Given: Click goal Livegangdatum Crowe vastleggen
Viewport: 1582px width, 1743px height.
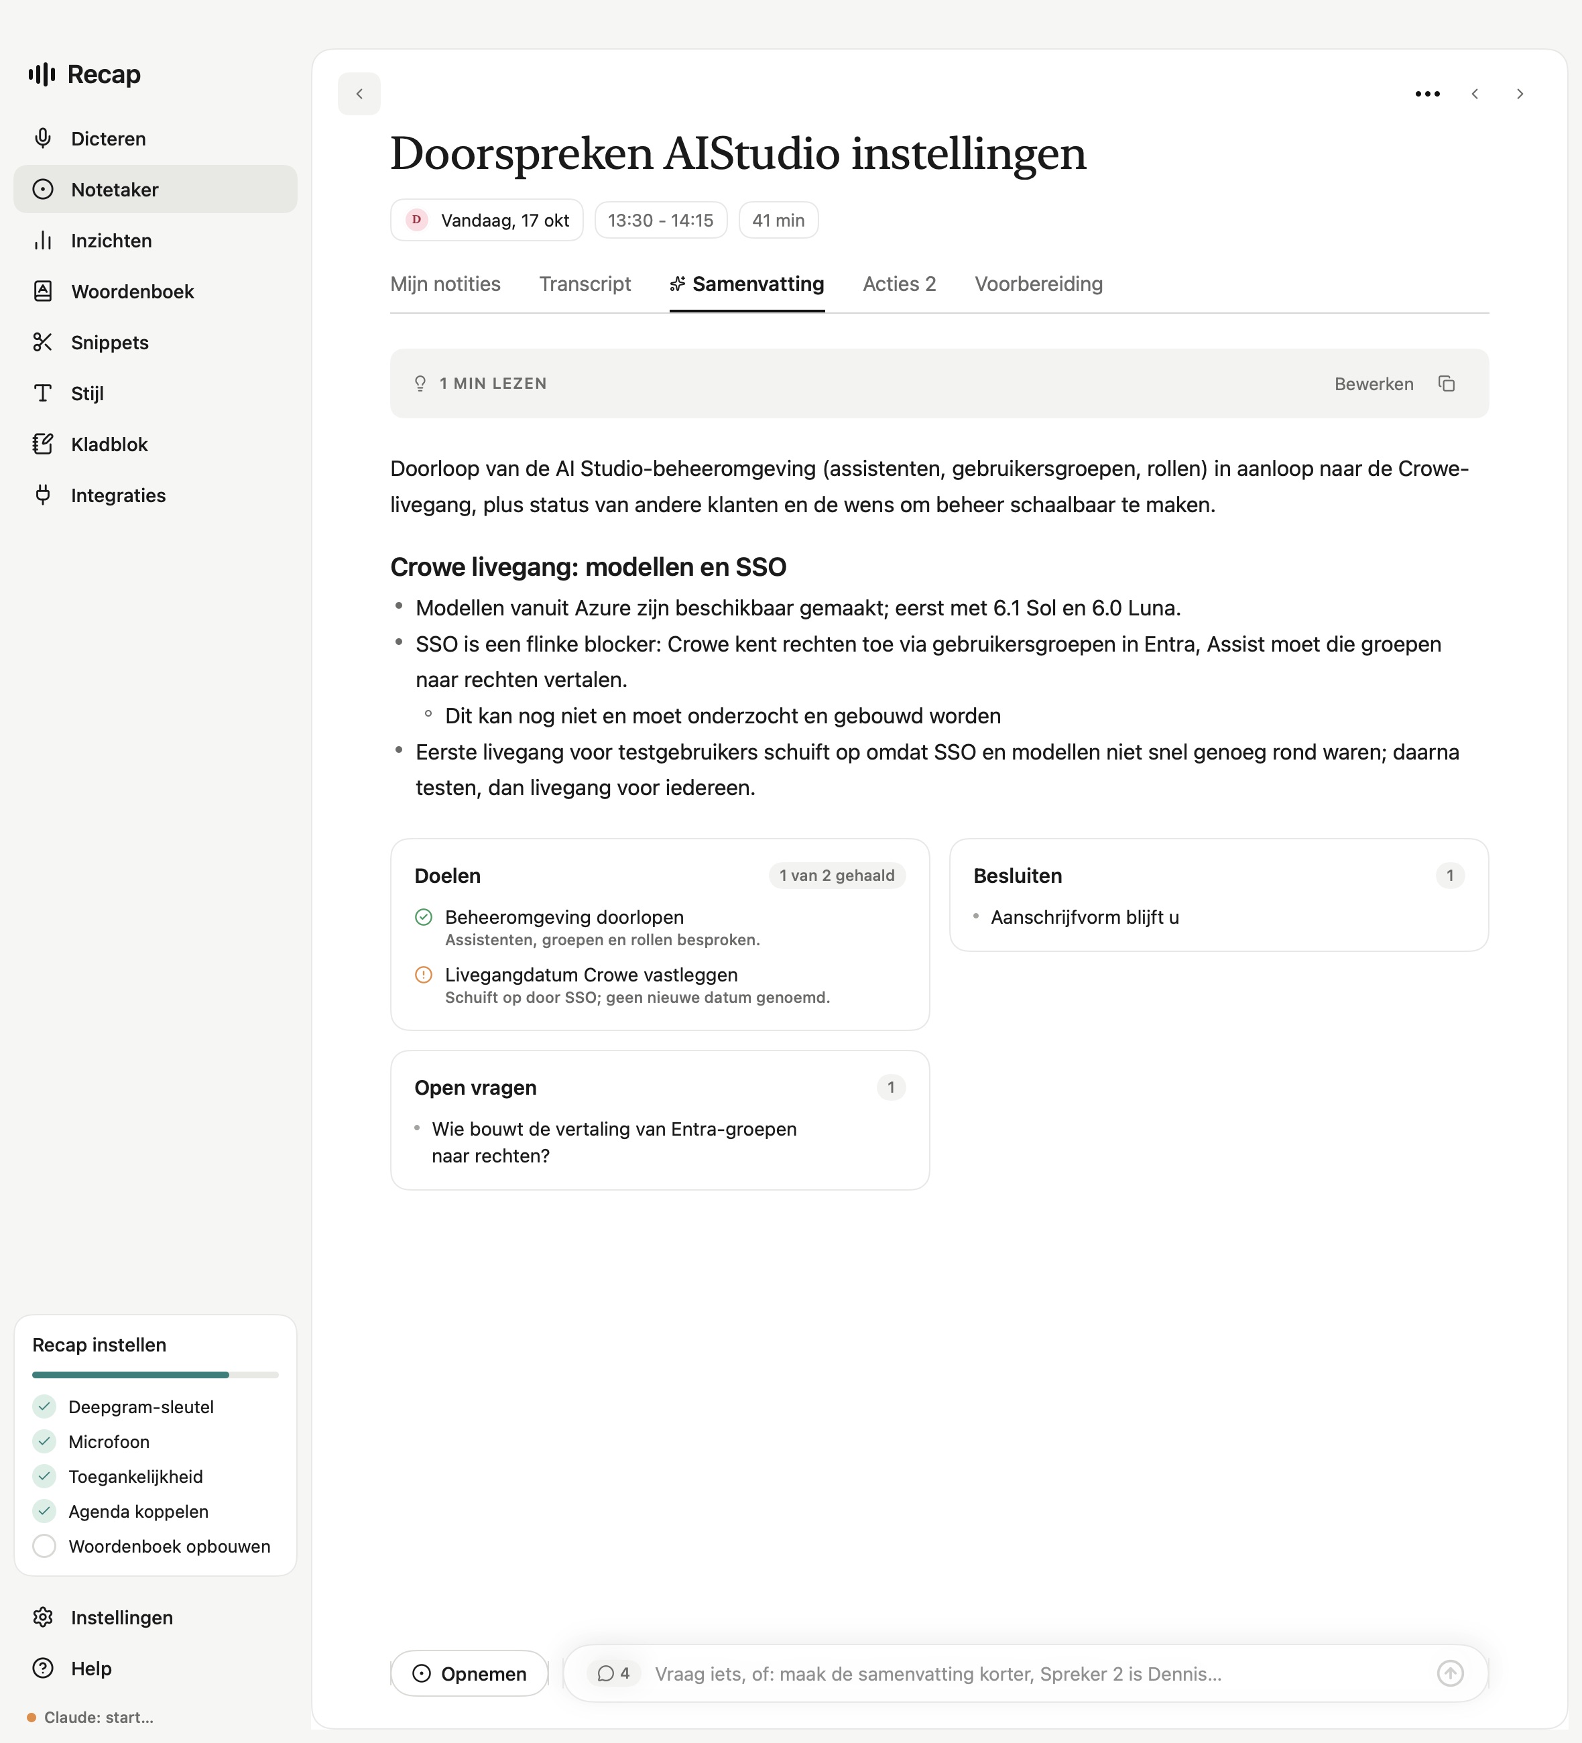Looking at the screenshot, I should tap(591, 975).
